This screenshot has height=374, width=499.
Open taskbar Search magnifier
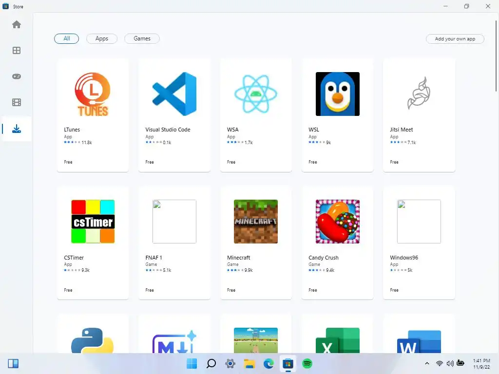[211, 363]
